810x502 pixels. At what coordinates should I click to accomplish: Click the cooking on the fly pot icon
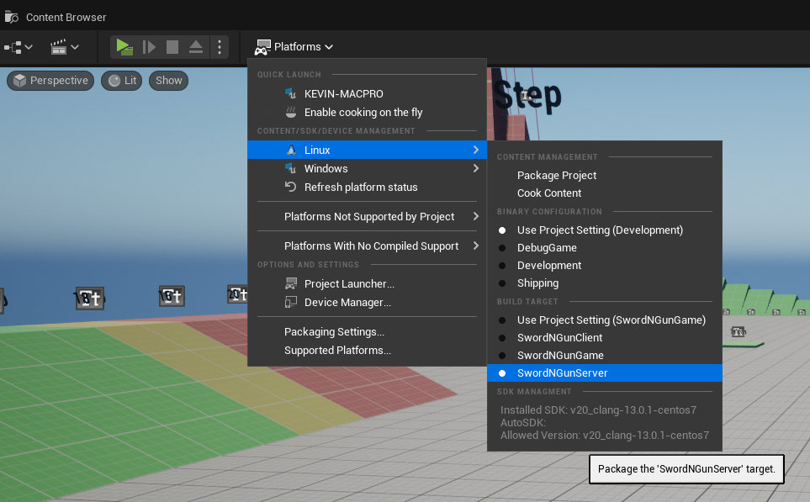[291, 112]
